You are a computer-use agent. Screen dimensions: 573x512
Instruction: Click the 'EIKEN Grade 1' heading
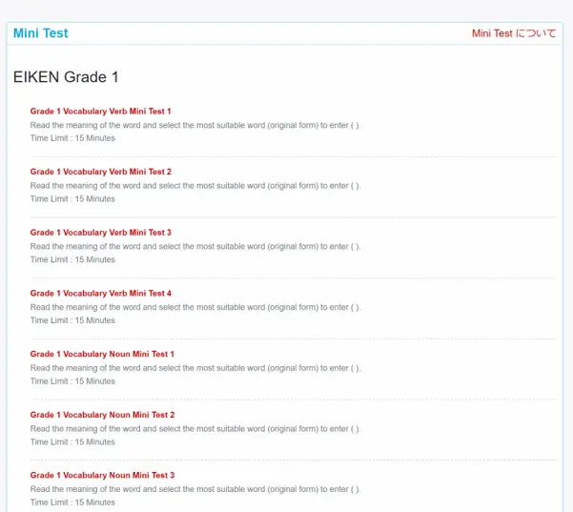point(66,77)
